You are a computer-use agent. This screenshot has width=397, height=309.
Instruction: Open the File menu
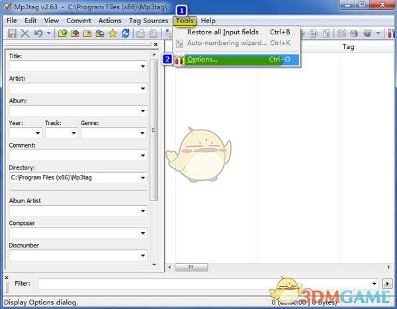[12, 21]
